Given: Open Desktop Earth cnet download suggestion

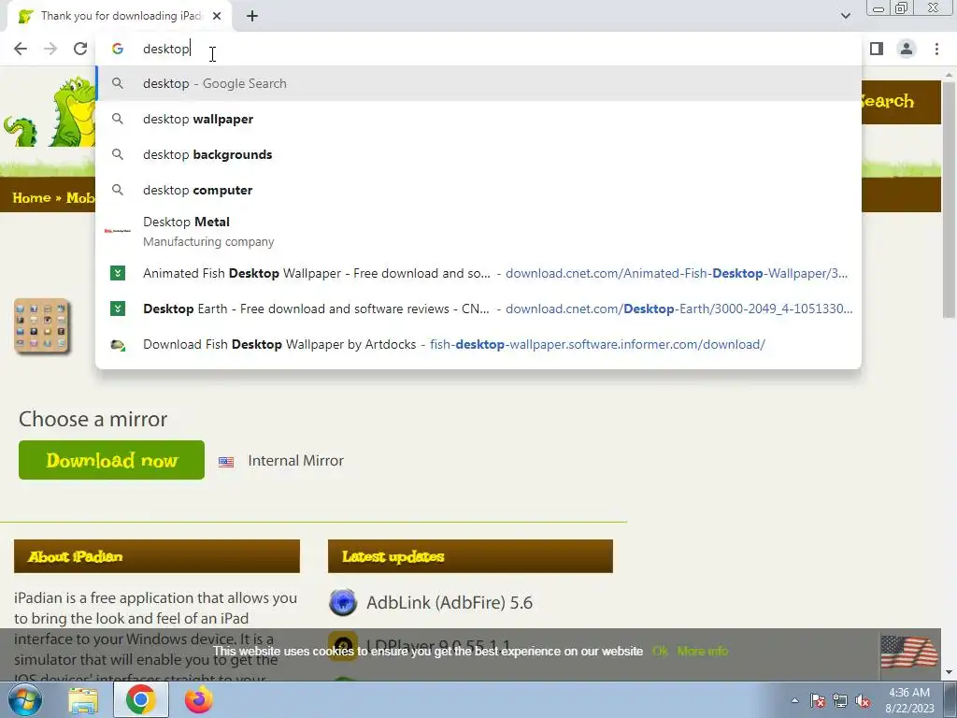Looking at the screenshot, I should point(478,309).
